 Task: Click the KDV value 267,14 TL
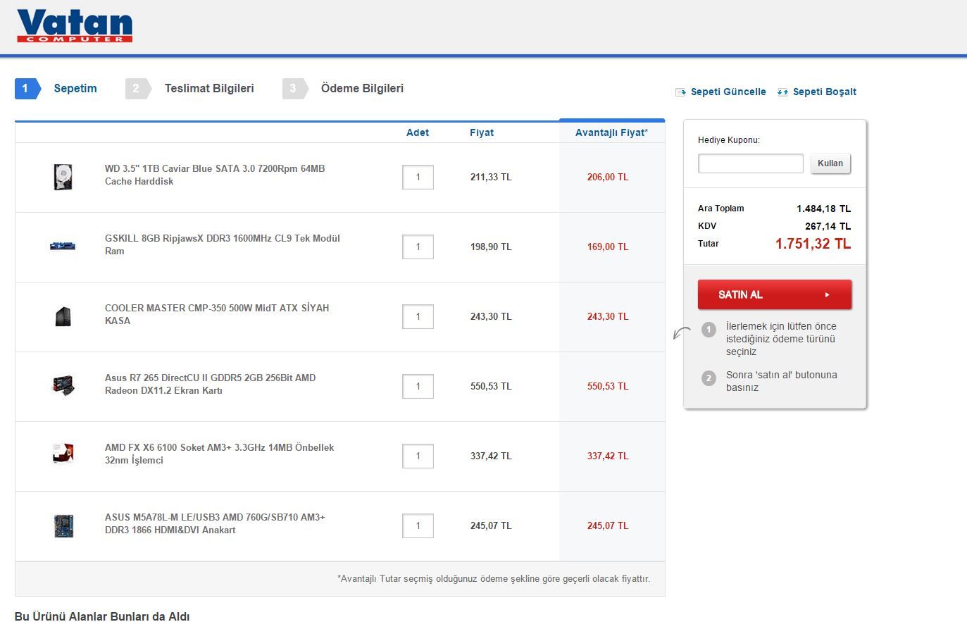[x=828, y=226]
